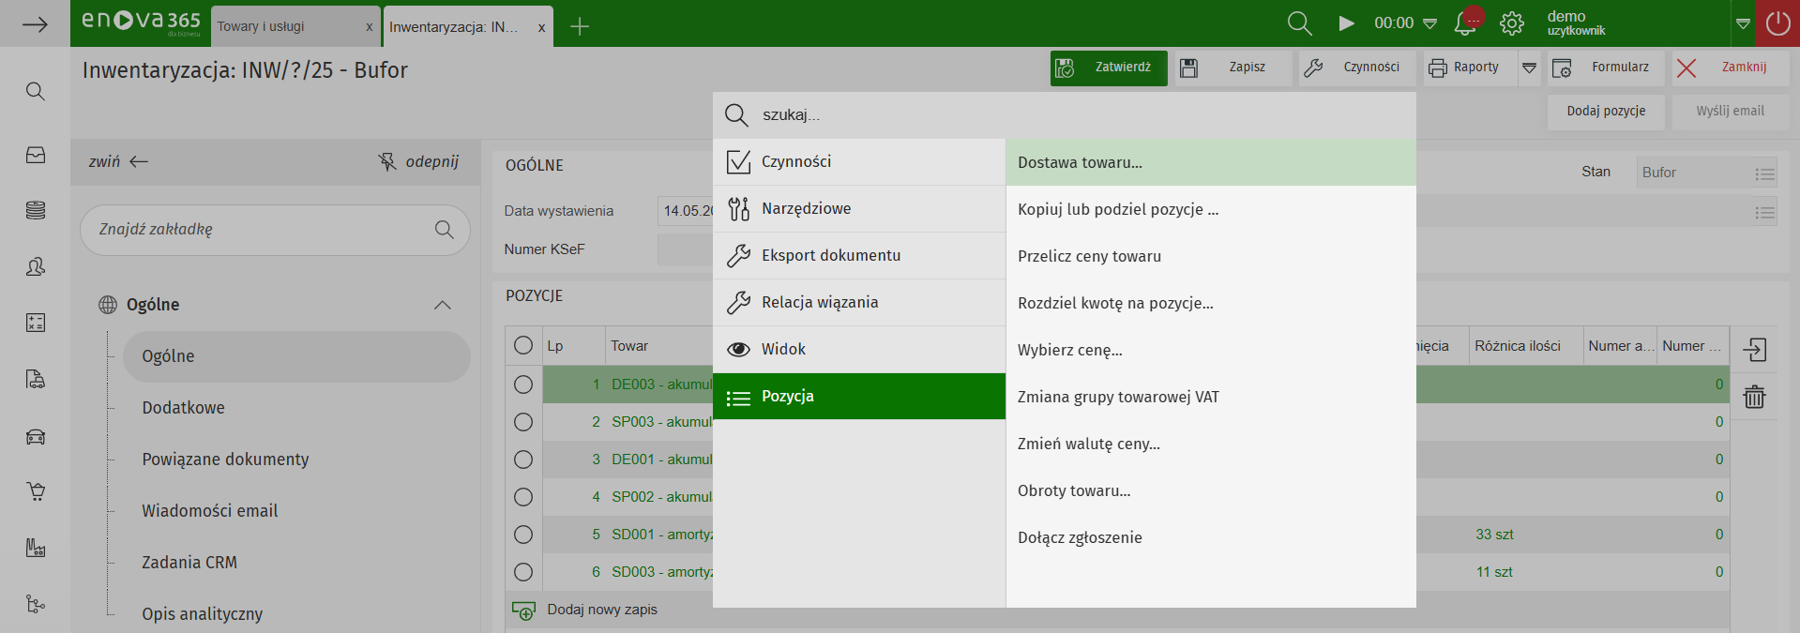Open the shopping cart sidebar icon

(x=36, y=491)
